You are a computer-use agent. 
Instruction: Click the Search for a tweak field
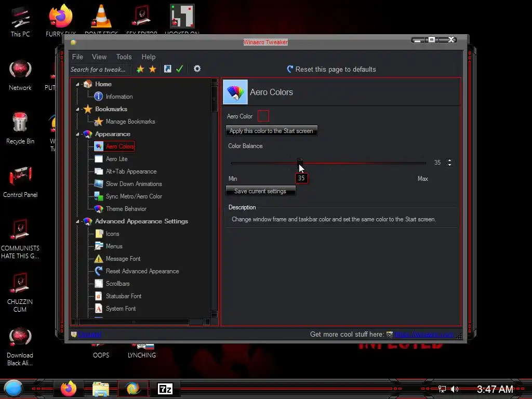(100, 69)
